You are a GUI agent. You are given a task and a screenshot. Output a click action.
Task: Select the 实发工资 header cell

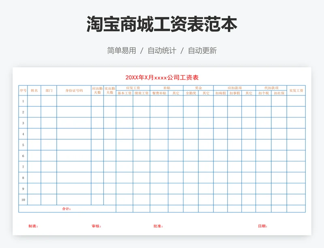(x=296, y=91)
